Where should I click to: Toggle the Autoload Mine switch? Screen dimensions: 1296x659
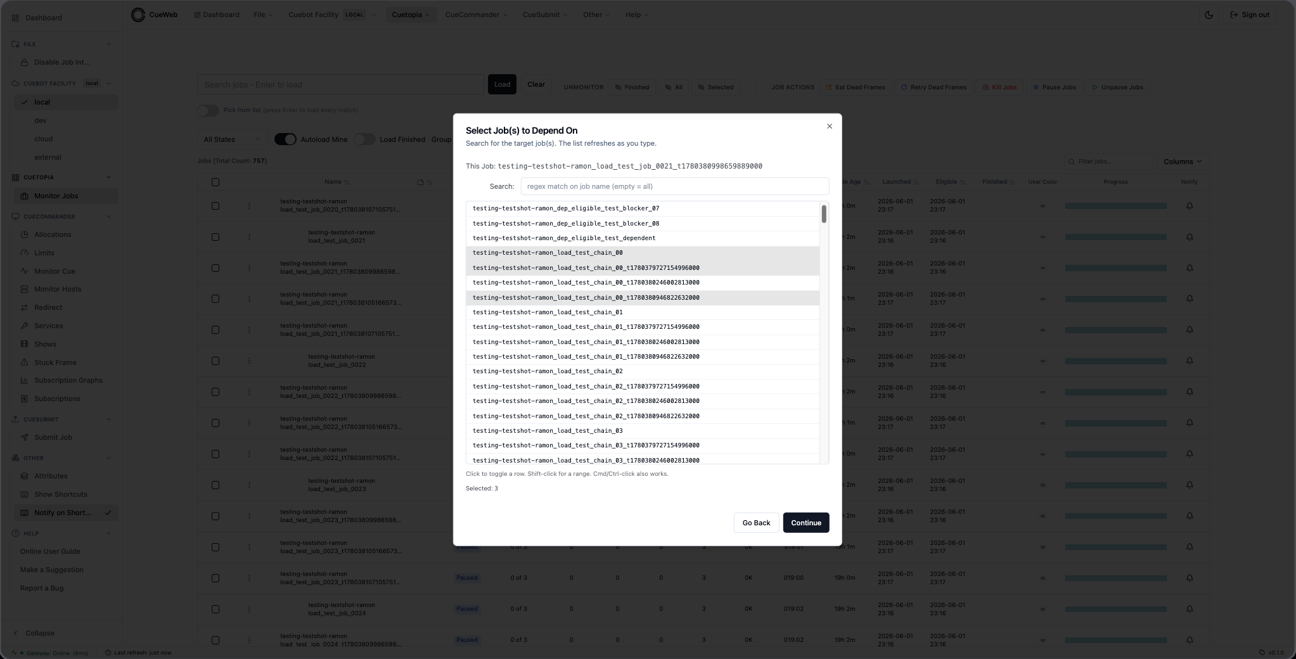pyautogui.click(x=285, y=139)
